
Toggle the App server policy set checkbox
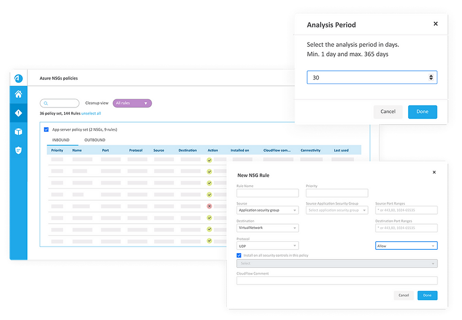46,129
